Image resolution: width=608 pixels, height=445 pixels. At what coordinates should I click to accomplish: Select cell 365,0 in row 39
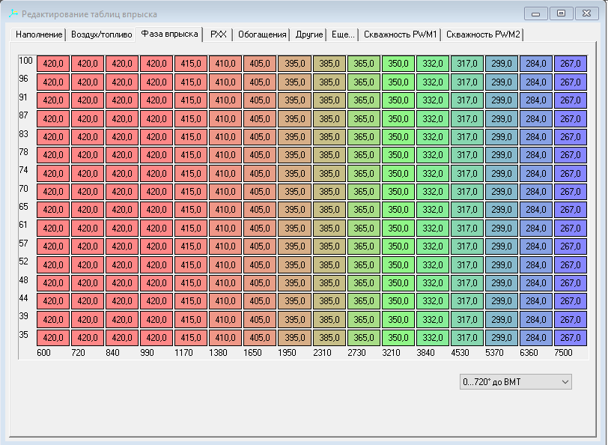pyautogui.click(x=363, y=319)
